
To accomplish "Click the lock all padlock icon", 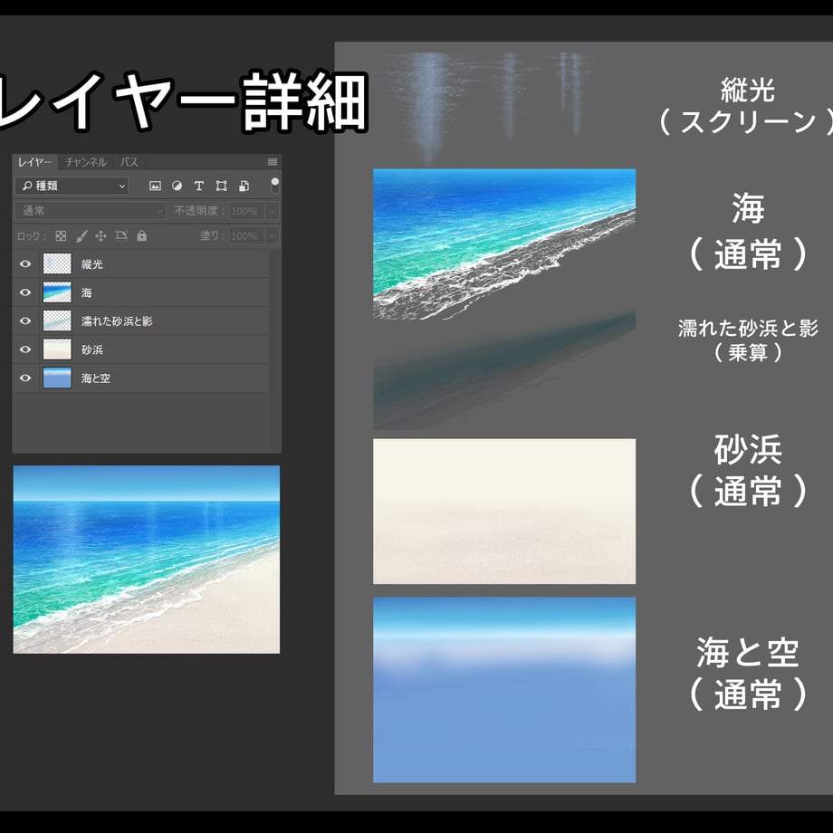I will point(141,236).
